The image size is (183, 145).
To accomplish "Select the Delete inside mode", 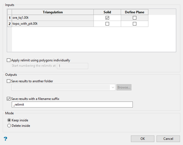I will point(9,126).
